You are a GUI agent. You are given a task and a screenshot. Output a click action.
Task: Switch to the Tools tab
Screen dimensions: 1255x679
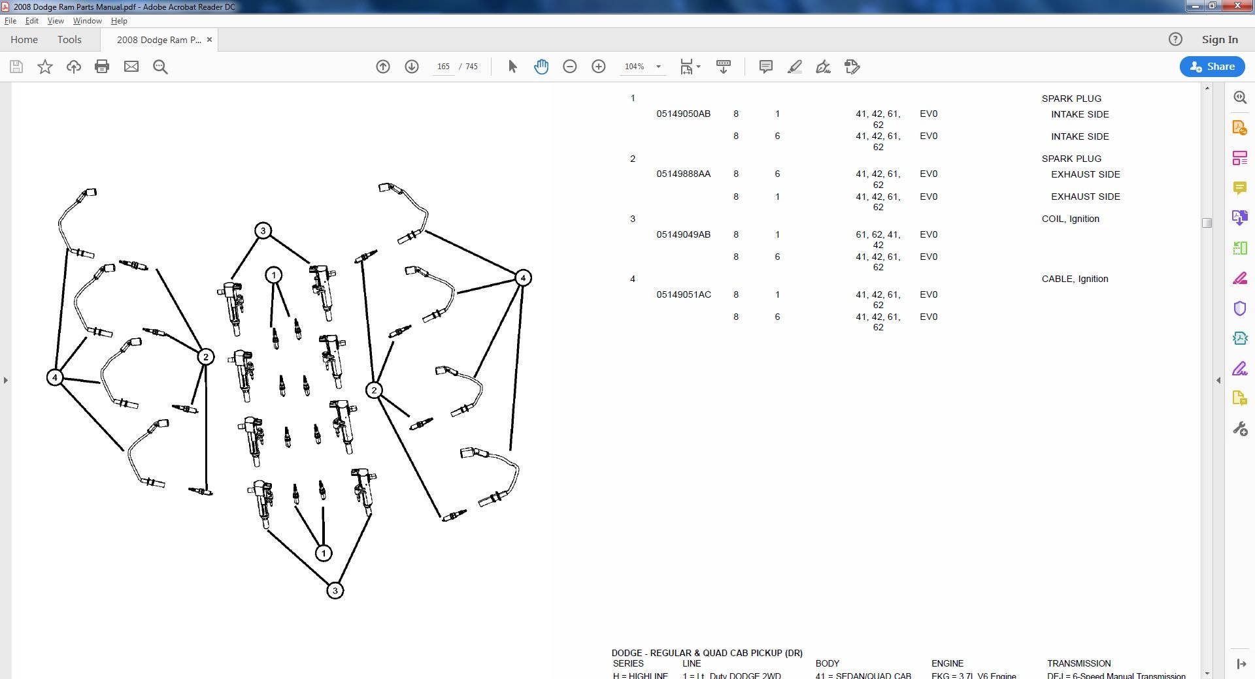69,40
